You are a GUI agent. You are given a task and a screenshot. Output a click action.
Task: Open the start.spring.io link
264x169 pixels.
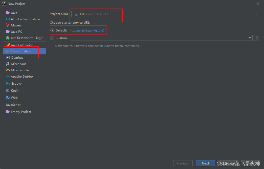[85, 30]
